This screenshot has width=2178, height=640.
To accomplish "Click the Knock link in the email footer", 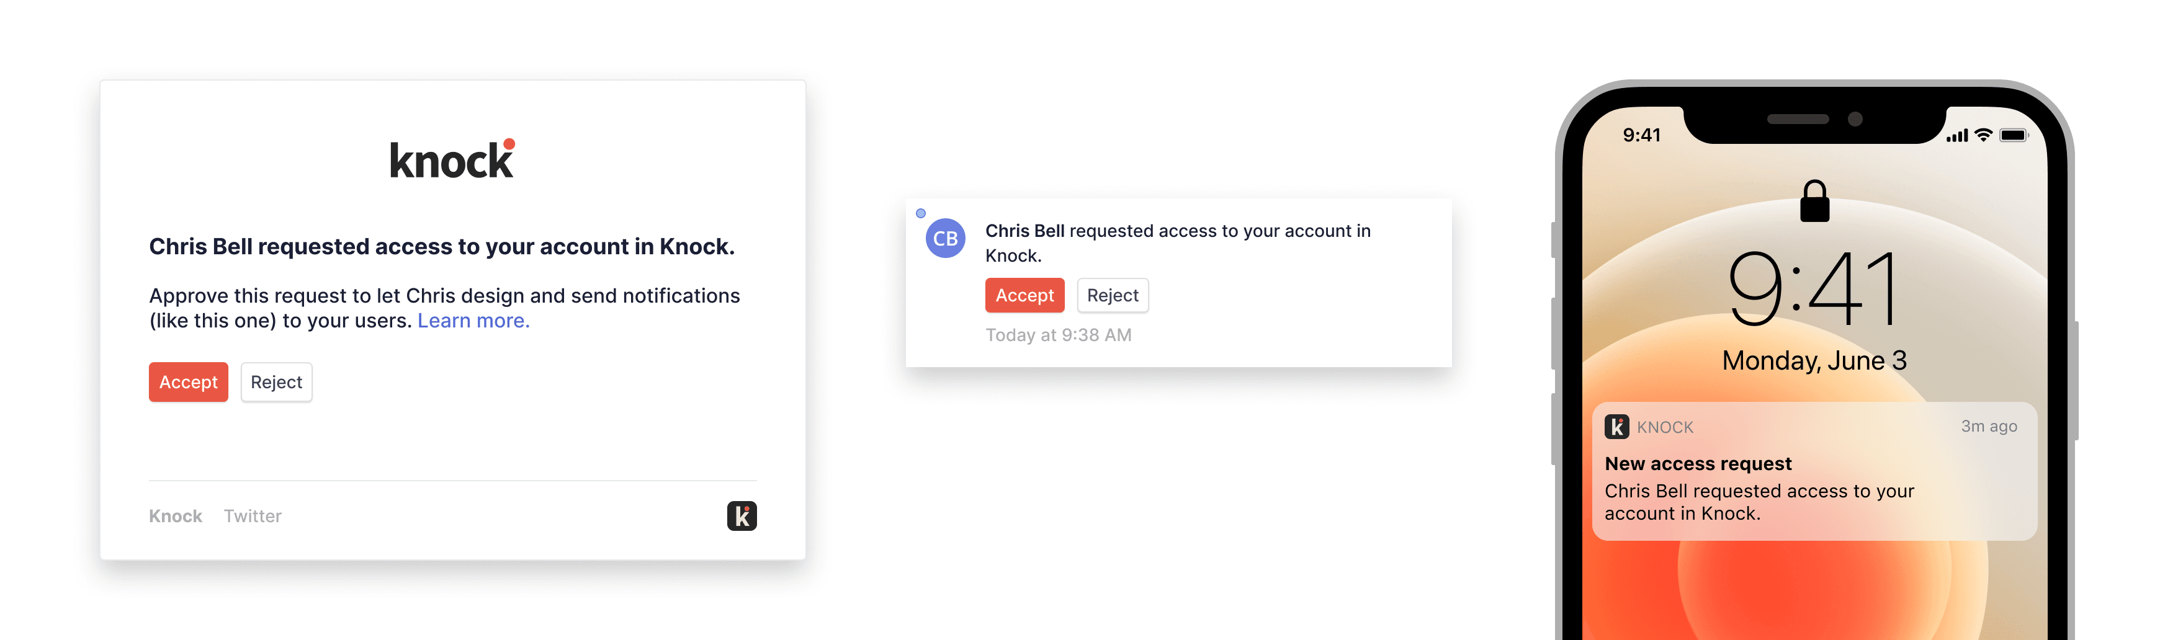I will tap(174, 516).
